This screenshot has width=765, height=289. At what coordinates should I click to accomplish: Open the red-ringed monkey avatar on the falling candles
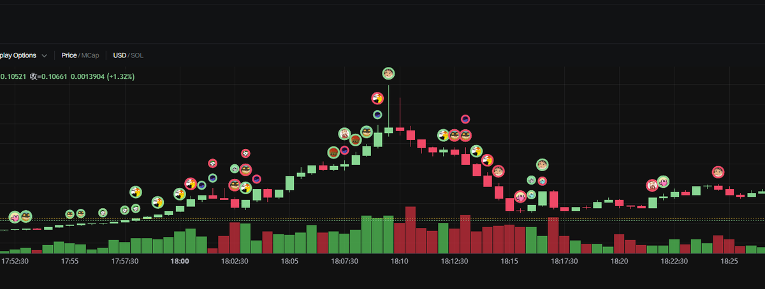pyautogui.click(x=498, y=171)
